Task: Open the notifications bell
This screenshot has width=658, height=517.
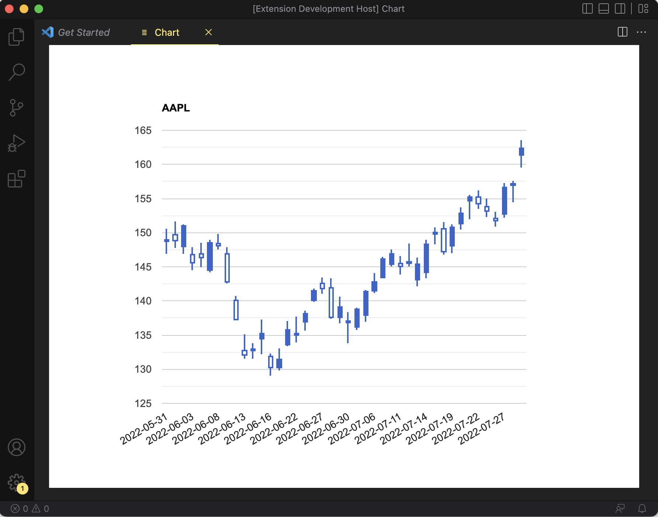Action: point(642,509)
